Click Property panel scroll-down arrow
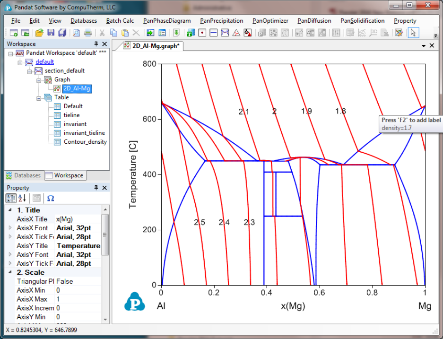 (105, 319)
